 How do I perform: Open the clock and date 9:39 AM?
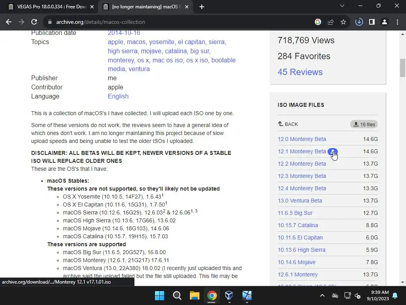click(x=378, y=295)
